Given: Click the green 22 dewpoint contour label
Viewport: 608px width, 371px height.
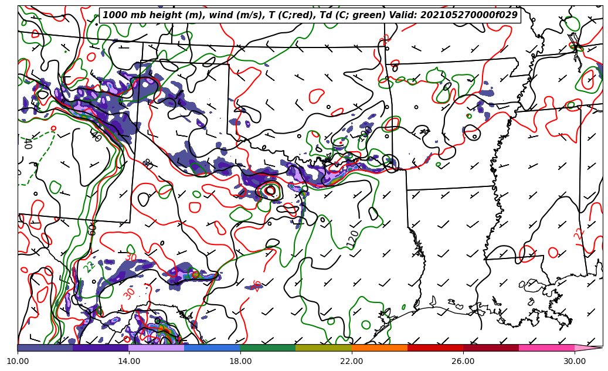Looking at the screenshot, I should (x=89, y=267).
